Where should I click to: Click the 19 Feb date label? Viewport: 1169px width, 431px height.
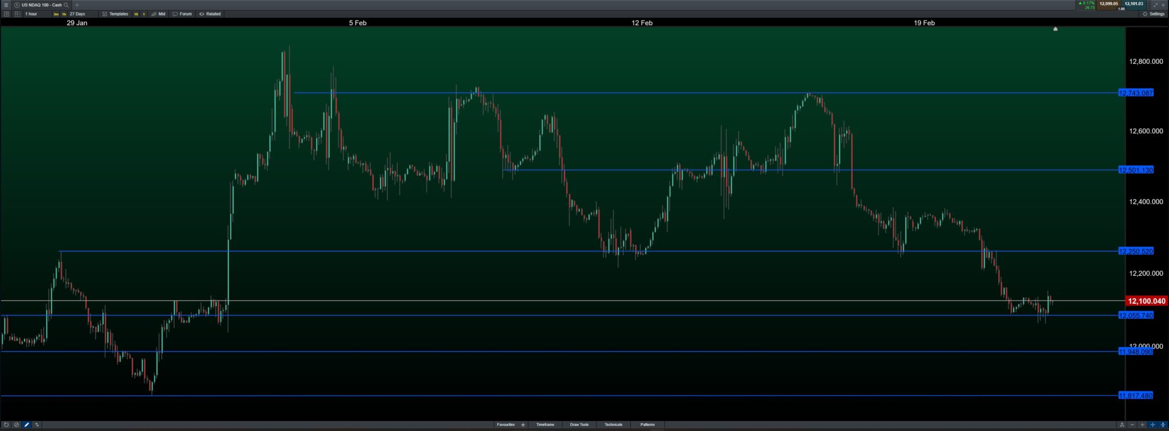[x=924, y=23]
